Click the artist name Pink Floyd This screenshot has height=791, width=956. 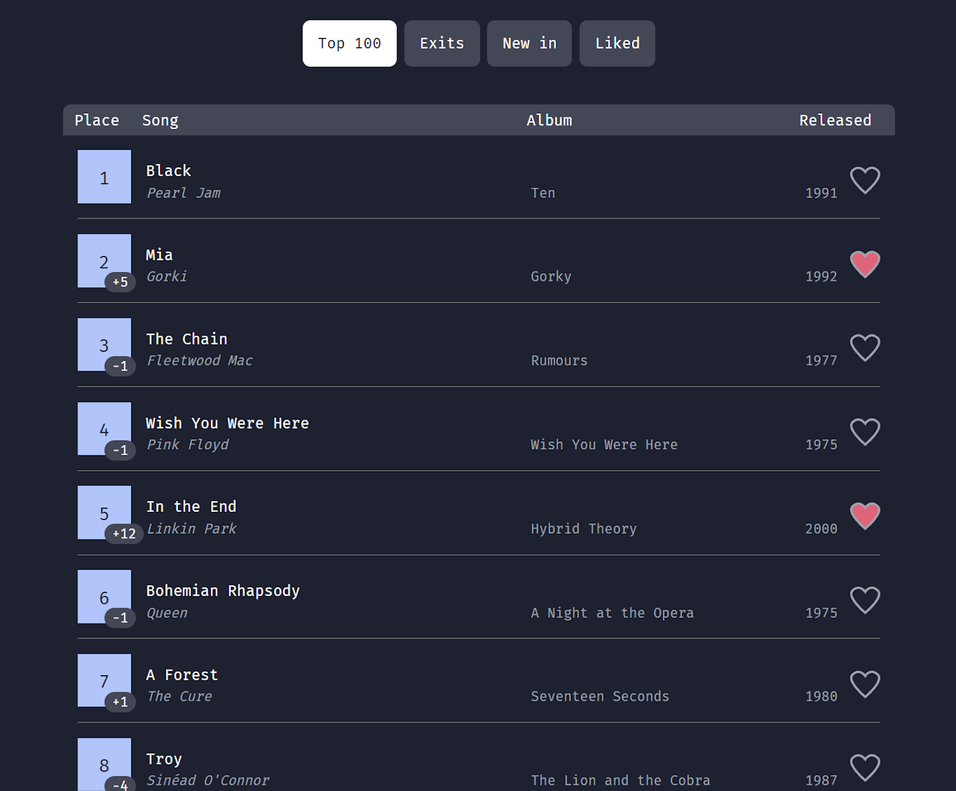(x=187, y=444)
